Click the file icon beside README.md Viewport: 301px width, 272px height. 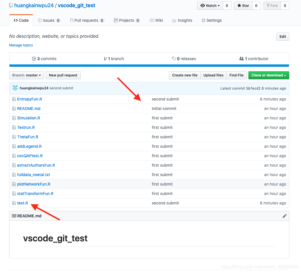tap(14, 109)
